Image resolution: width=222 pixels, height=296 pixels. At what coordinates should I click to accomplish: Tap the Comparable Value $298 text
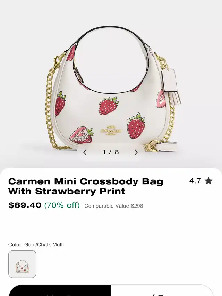point(114,206)
